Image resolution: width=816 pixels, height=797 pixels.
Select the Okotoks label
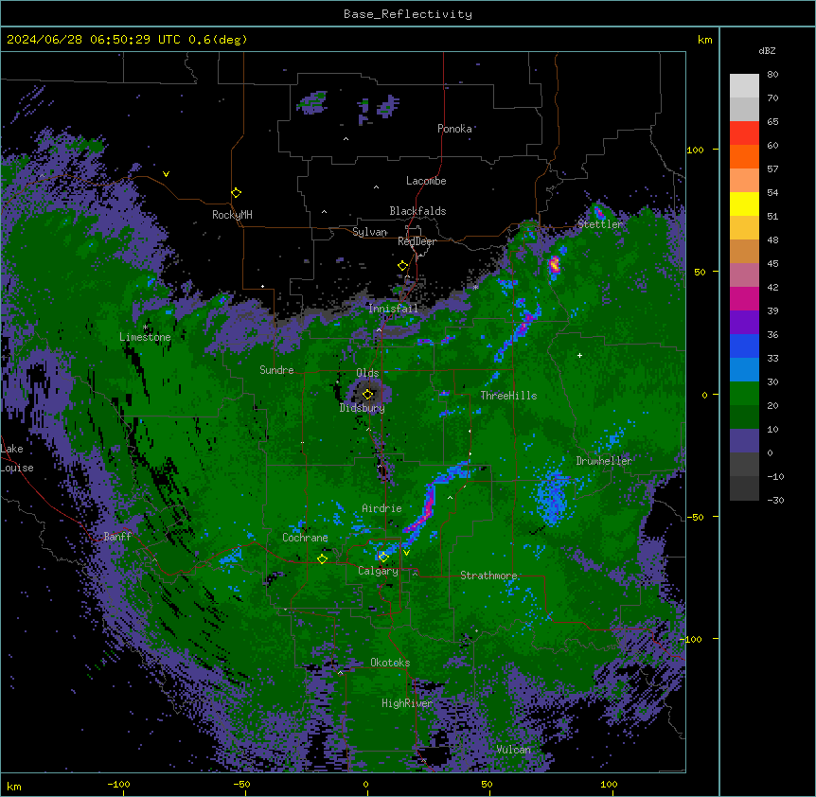[390, 663]
